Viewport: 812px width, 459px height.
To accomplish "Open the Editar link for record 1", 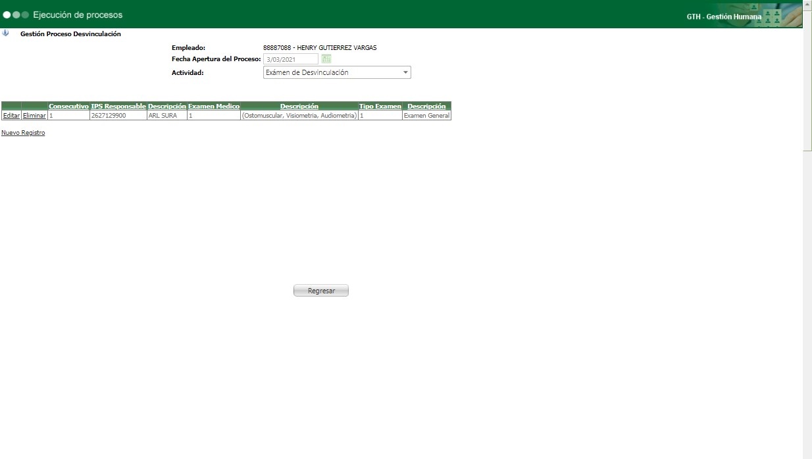I will pyautogui.click(x=11, y=116).
